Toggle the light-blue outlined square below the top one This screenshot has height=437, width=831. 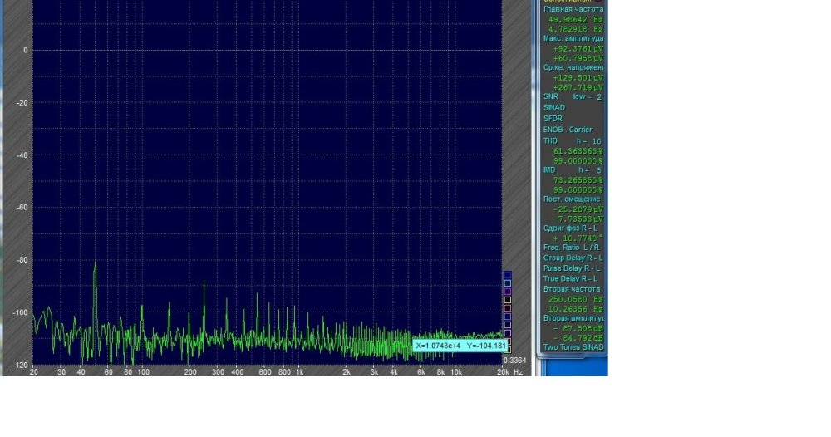(507, 283)
